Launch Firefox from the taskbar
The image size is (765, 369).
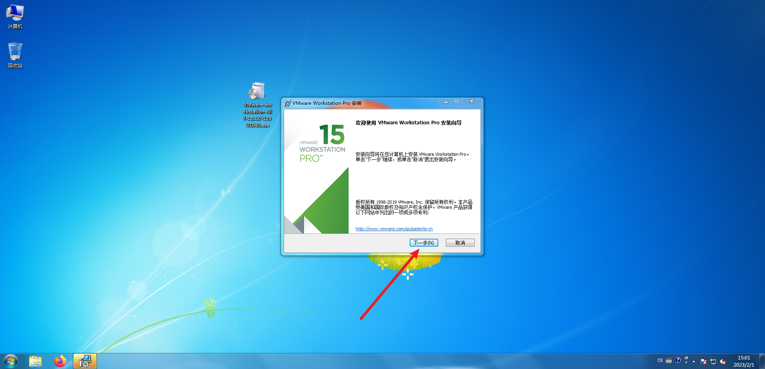tap(60, 361)
